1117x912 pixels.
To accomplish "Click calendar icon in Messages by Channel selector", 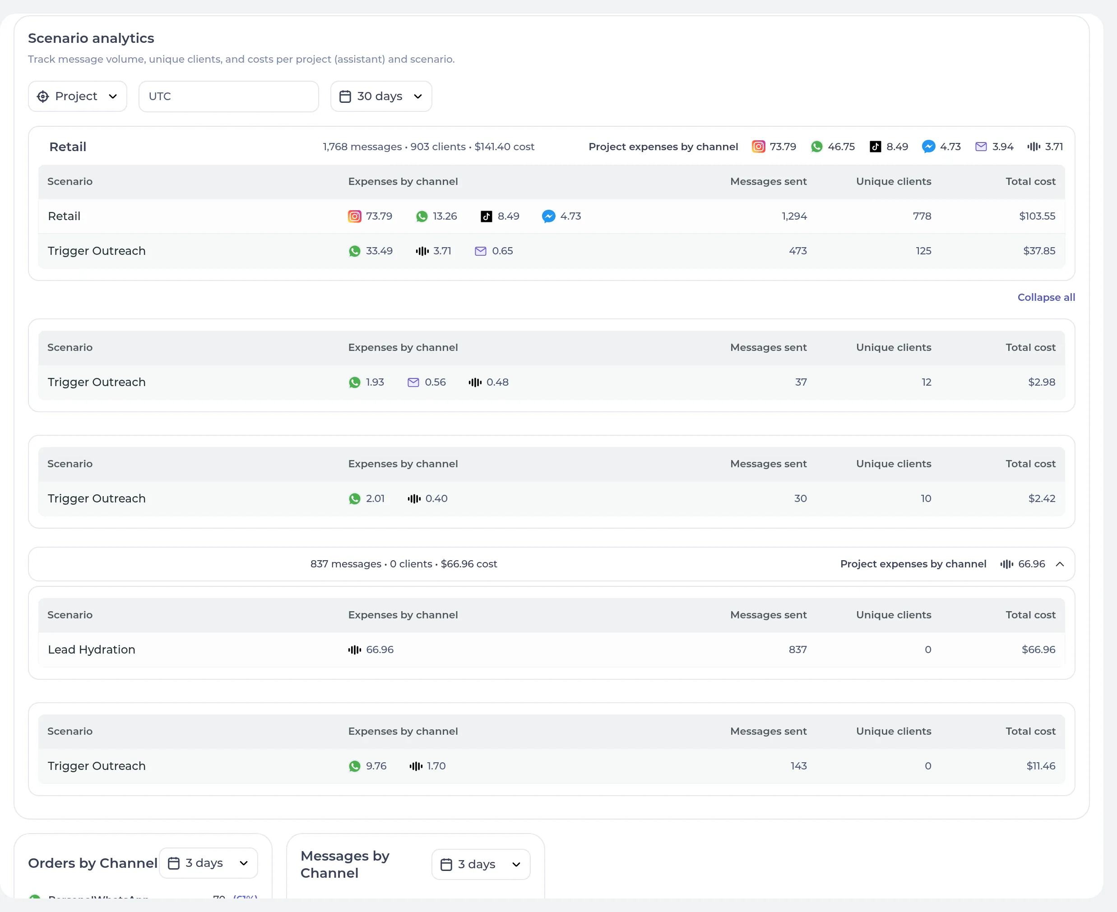I will tap(446, 865).
